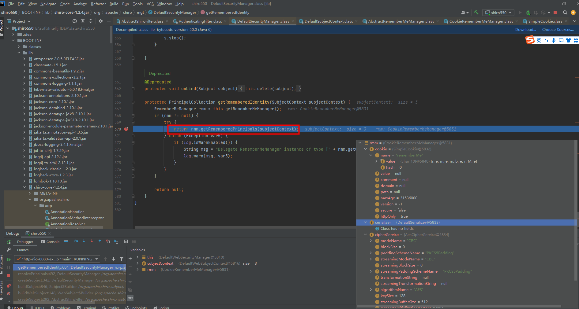Open the hidden editor tabs chevron dropdown
579x309 pixels.
coord(574,21)
